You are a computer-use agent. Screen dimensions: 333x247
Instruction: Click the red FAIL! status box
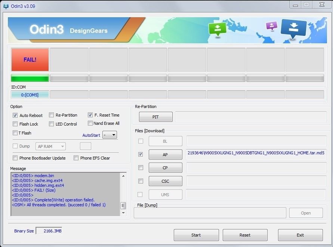[30, 60]
